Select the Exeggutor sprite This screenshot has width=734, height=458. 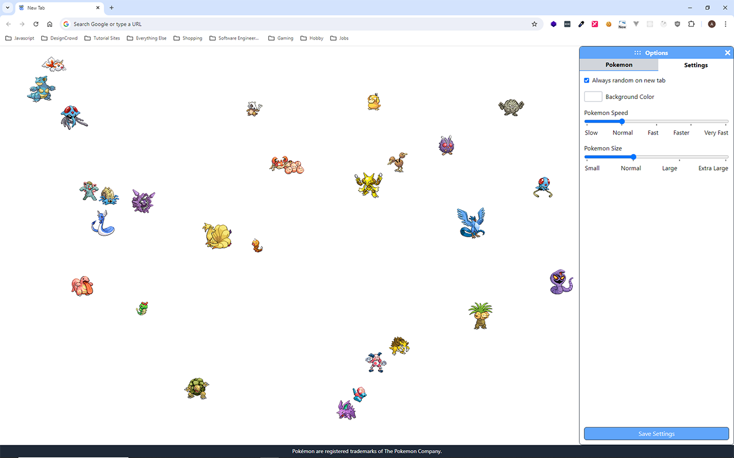coord(481,316)
